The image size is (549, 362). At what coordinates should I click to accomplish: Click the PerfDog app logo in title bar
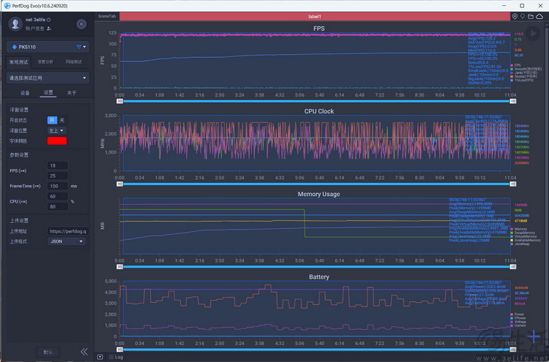point(7,6)
